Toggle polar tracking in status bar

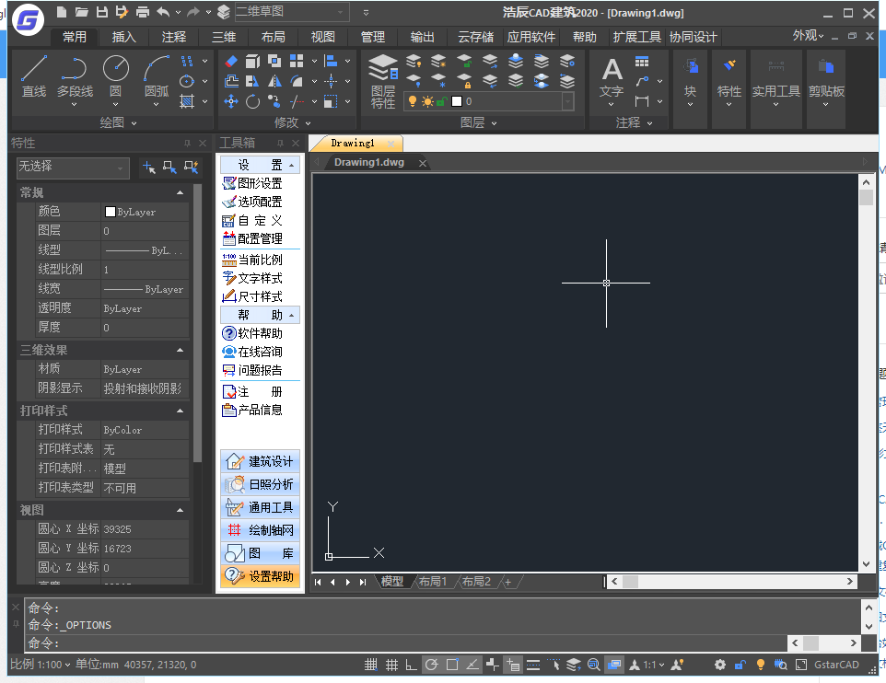431,665
